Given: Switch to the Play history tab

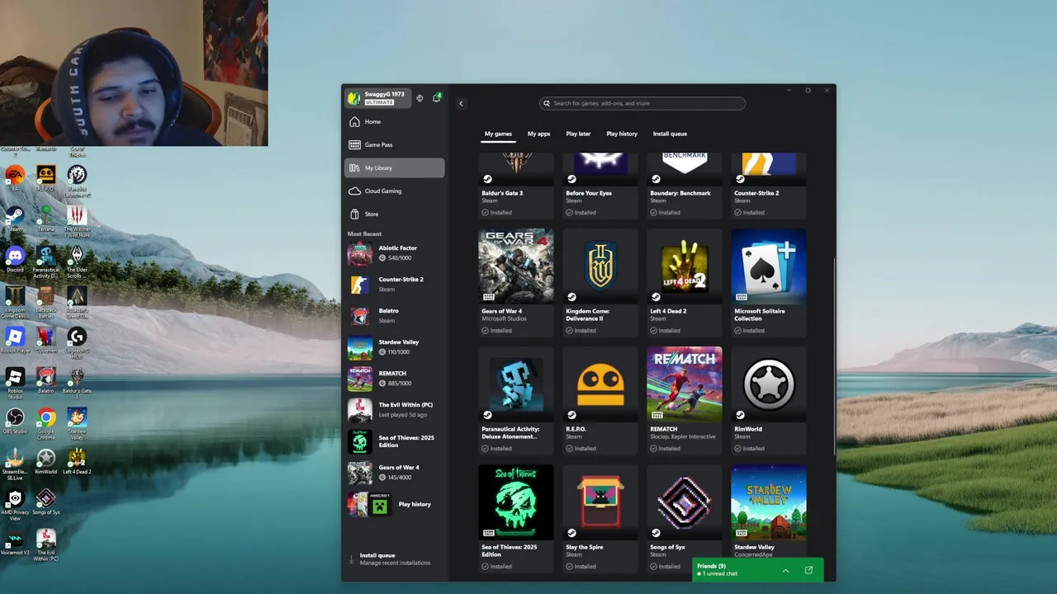Looking at the screenshot, I should [622, 134].
